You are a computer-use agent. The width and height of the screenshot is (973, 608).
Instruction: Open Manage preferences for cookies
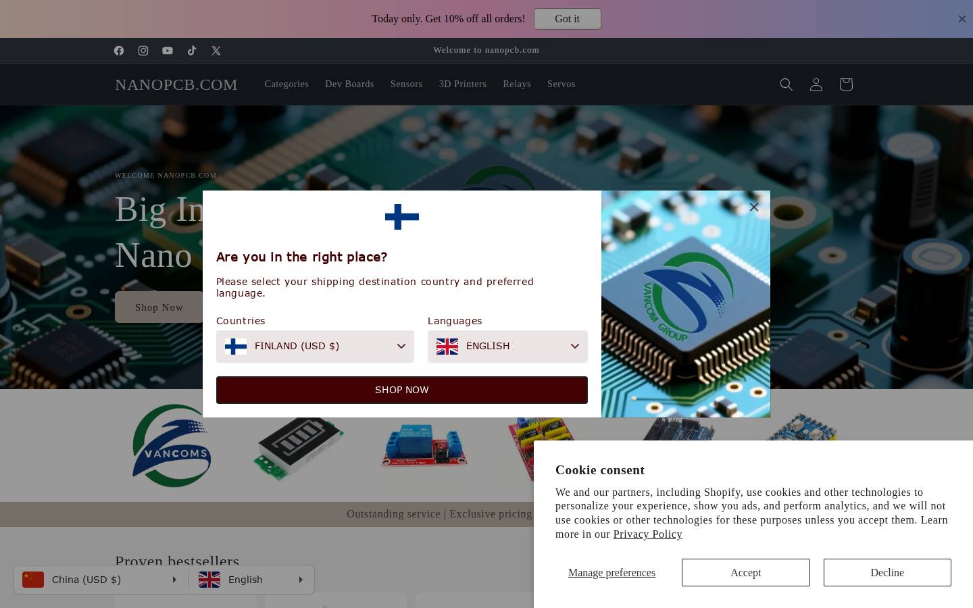coord(612,573)
